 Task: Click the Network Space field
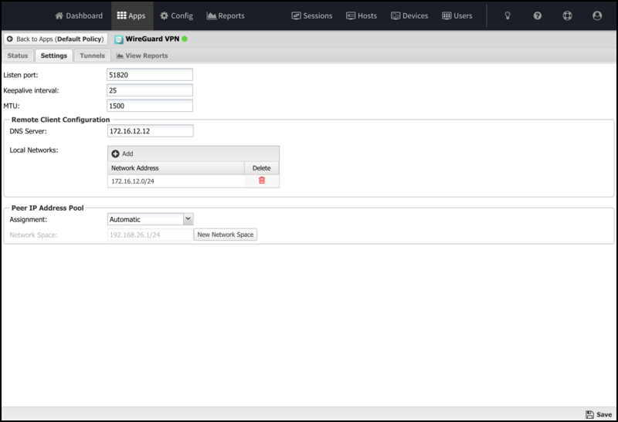pos(150,235)
